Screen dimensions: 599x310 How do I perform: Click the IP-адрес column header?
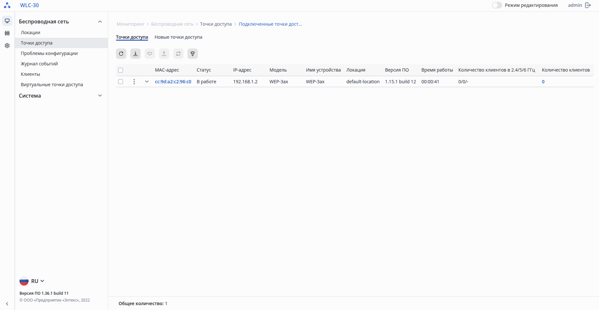[x=242, y=70]
